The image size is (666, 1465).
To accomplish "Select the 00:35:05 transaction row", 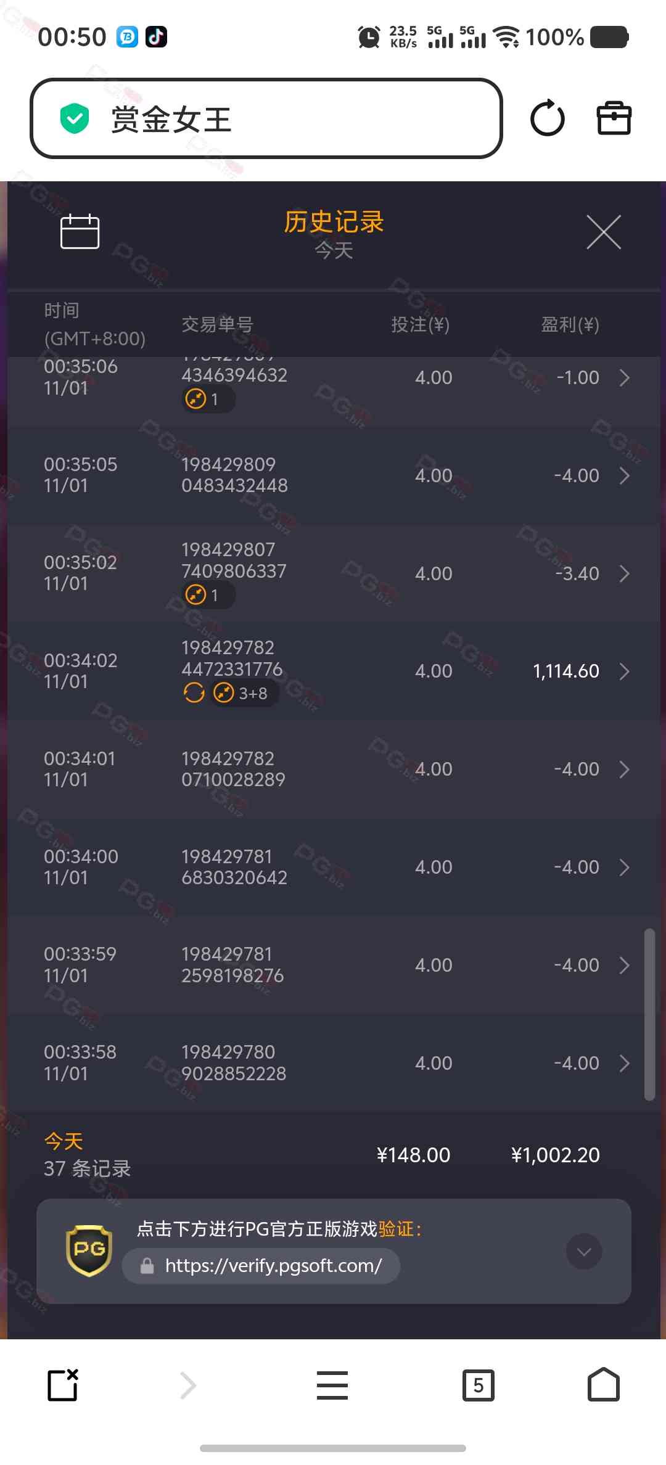I will 333,475.
